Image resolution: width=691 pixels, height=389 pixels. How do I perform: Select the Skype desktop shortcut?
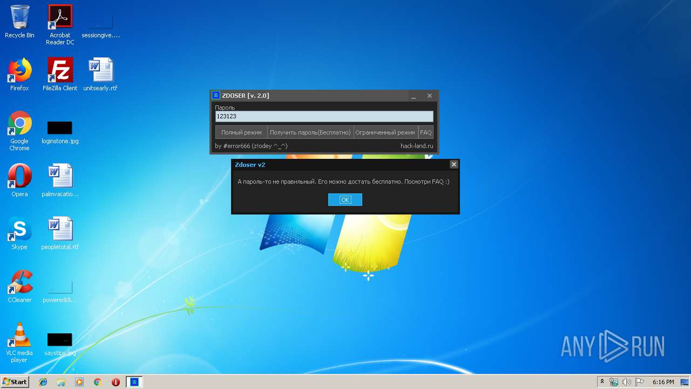point(19,233)
